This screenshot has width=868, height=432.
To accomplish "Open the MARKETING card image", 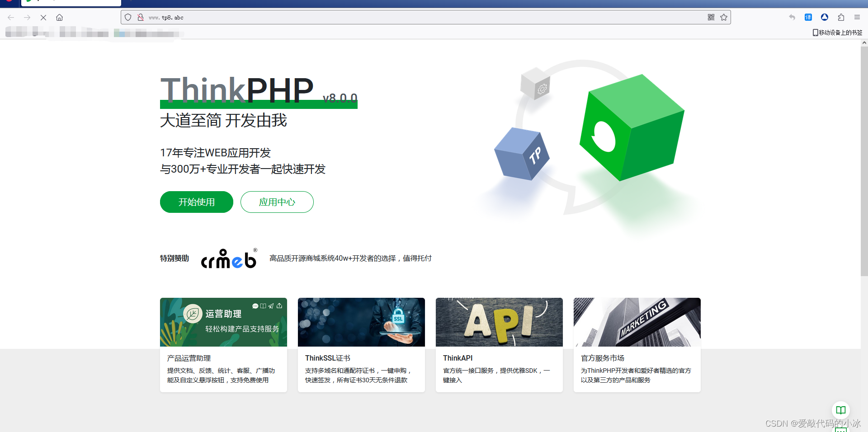I will [637, 322].
